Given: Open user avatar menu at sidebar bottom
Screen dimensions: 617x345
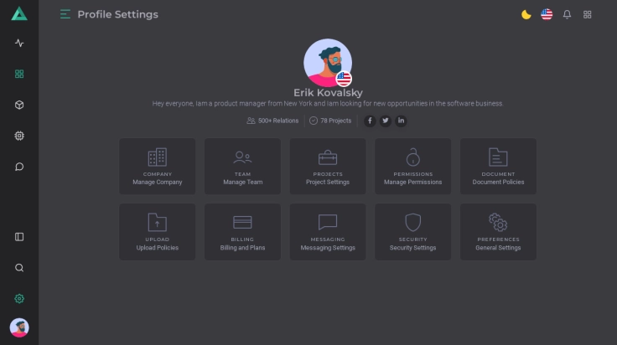Looking at the screenshot, I should click(x=19, y=327).
